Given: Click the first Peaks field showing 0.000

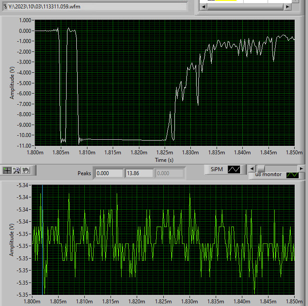Looking at the screenshot, I should [109, 173].
